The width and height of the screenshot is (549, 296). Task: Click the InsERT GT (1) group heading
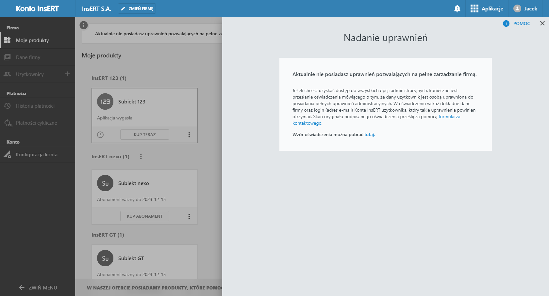pos(108,235)
